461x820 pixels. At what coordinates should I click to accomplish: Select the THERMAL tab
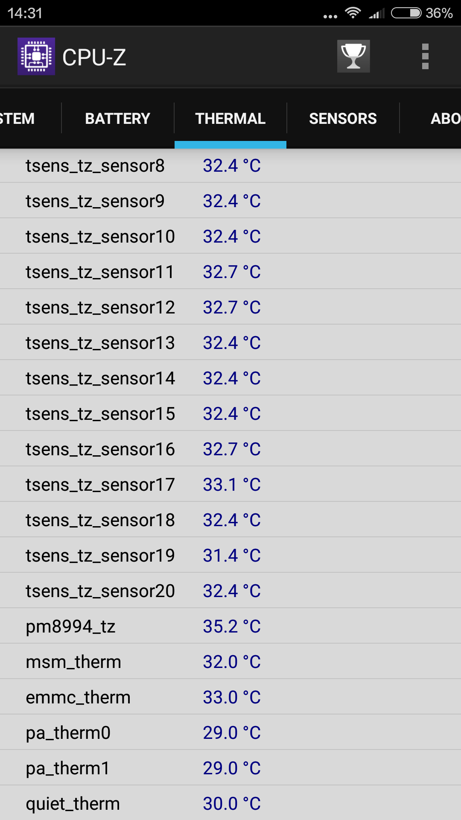pyautogui.click(x=230, y=118)
